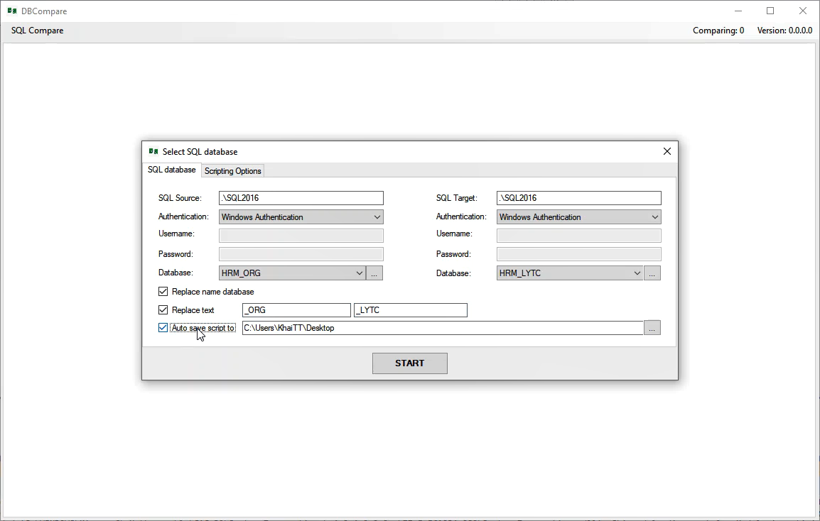The width and height of the screenshot is (820, 521).
Task: Click the Version: 0.0.0.0 label
Action: point(784,31)
